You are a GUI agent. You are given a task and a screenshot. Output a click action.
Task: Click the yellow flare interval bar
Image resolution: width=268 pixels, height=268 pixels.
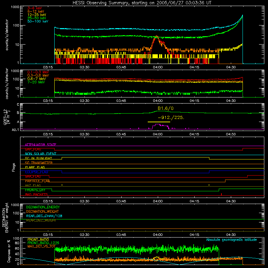coord(159,122)
